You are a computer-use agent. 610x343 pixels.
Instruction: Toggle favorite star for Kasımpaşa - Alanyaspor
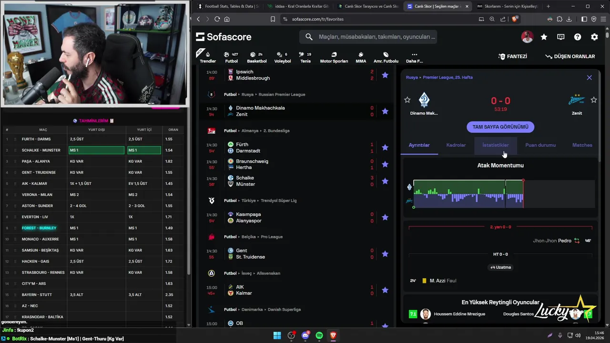pyautogui.click(x=385, y=217)
